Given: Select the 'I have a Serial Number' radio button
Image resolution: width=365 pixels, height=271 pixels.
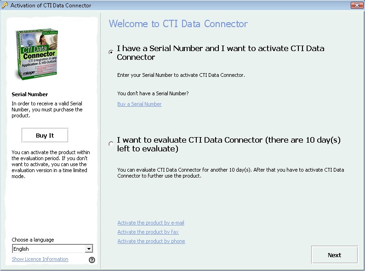Looking at the screenshot, I should click(111, 52).
